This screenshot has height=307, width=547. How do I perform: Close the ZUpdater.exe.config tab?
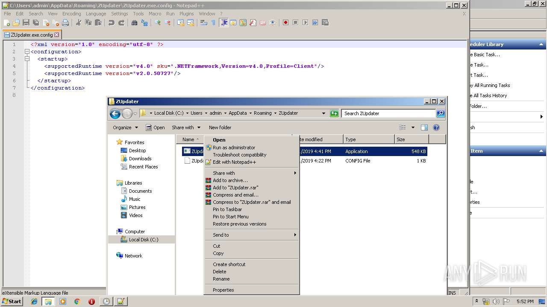click(57, 35)
